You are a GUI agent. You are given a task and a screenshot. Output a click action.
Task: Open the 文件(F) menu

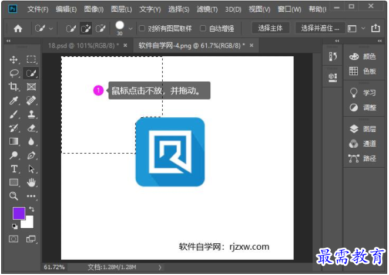tap(38, 9)
